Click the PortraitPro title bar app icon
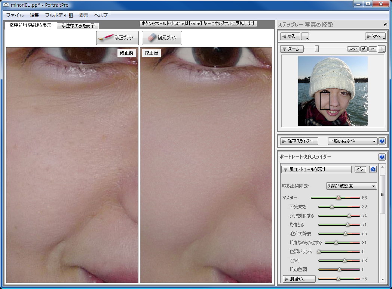This screenshot has width=392, height=289. (x=6, y=4)
